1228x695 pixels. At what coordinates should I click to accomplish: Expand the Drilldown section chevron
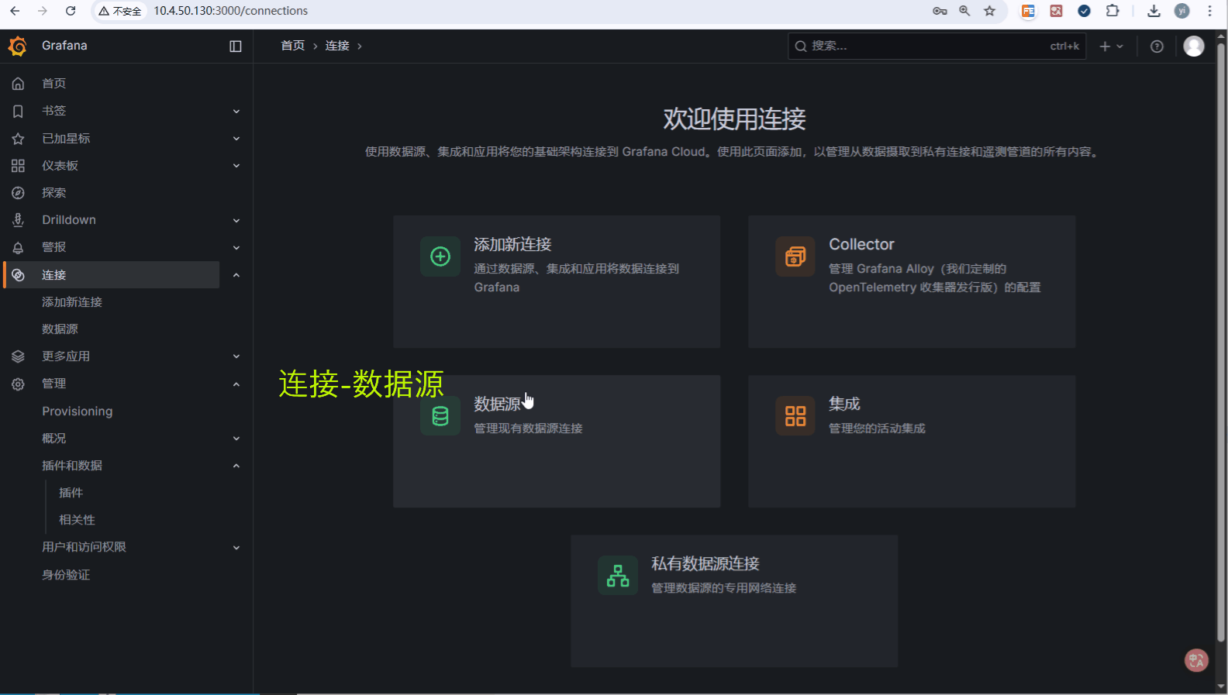pos(236,221)
